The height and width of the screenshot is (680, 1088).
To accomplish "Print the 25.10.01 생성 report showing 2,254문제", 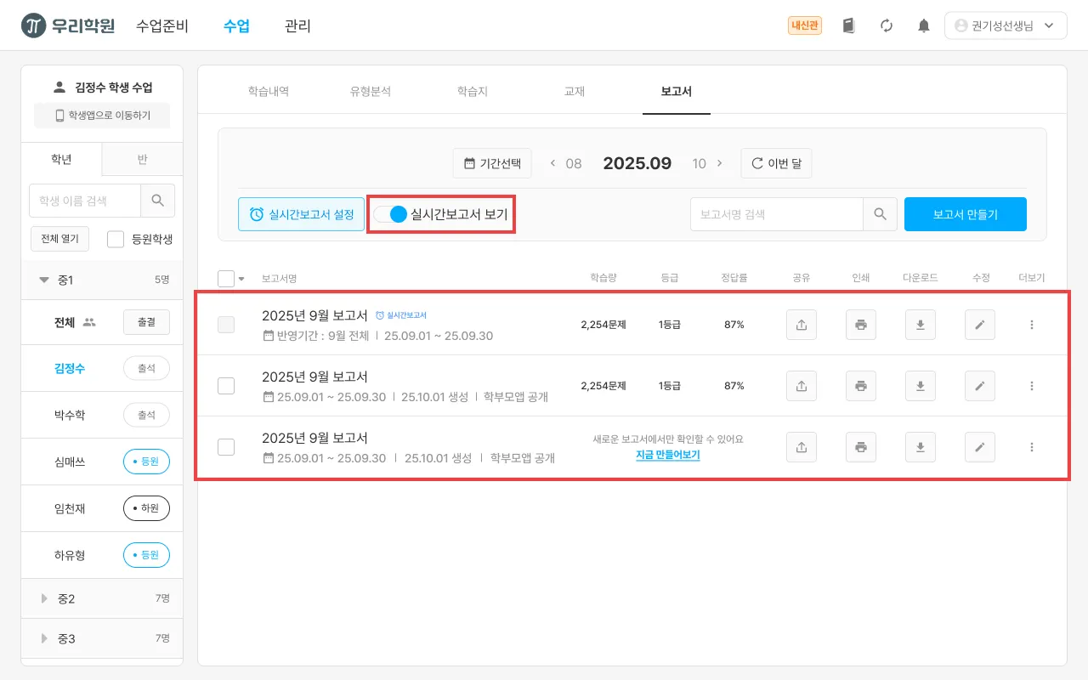I will click(x=861, y=386).
